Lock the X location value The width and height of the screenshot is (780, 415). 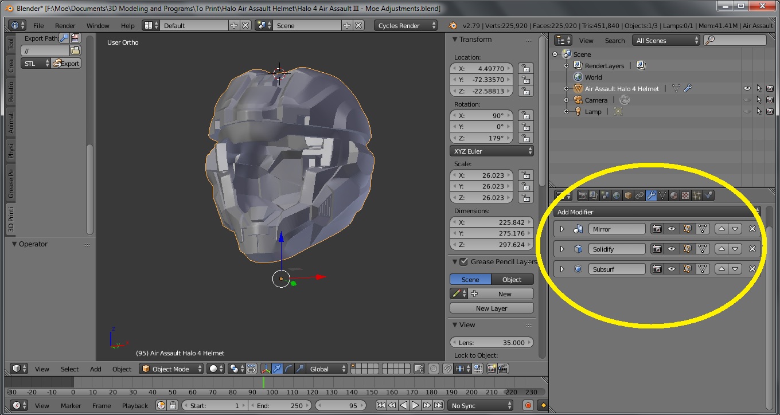(525, 68)
